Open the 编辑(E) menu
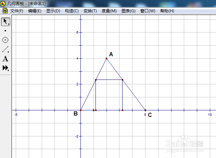 tap(35, 11)
